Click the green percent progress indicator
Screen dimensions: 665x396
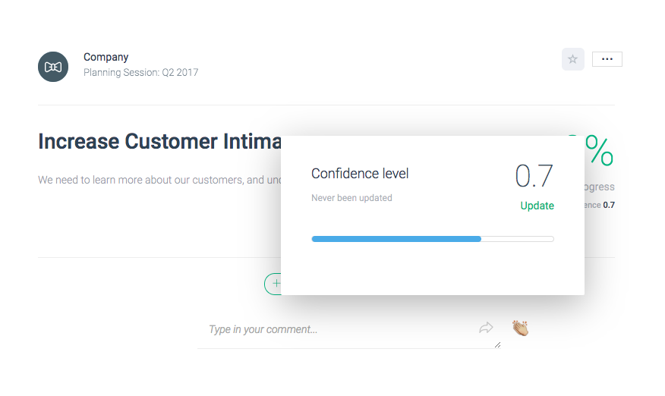(598, 150)
